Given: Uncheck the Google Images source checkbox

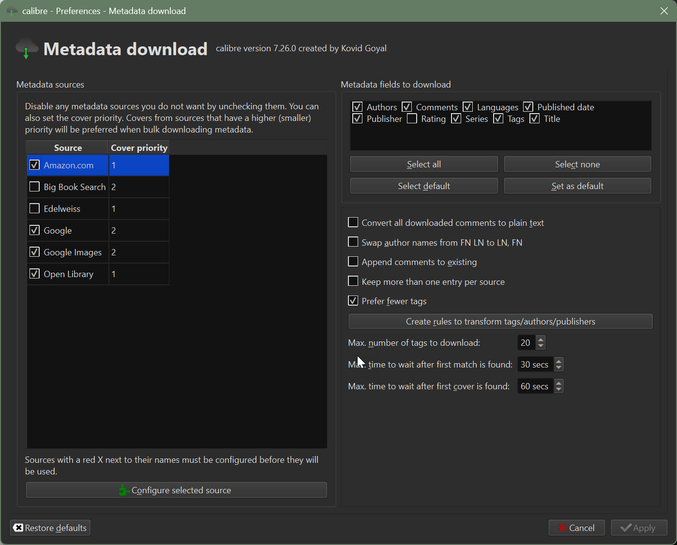Looking at the screenshot, I should (x=34, y=252).
